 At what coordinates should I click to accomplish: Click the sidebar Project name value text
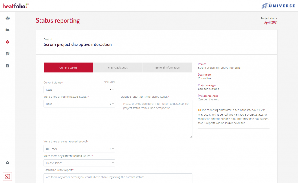pos(220,68)
